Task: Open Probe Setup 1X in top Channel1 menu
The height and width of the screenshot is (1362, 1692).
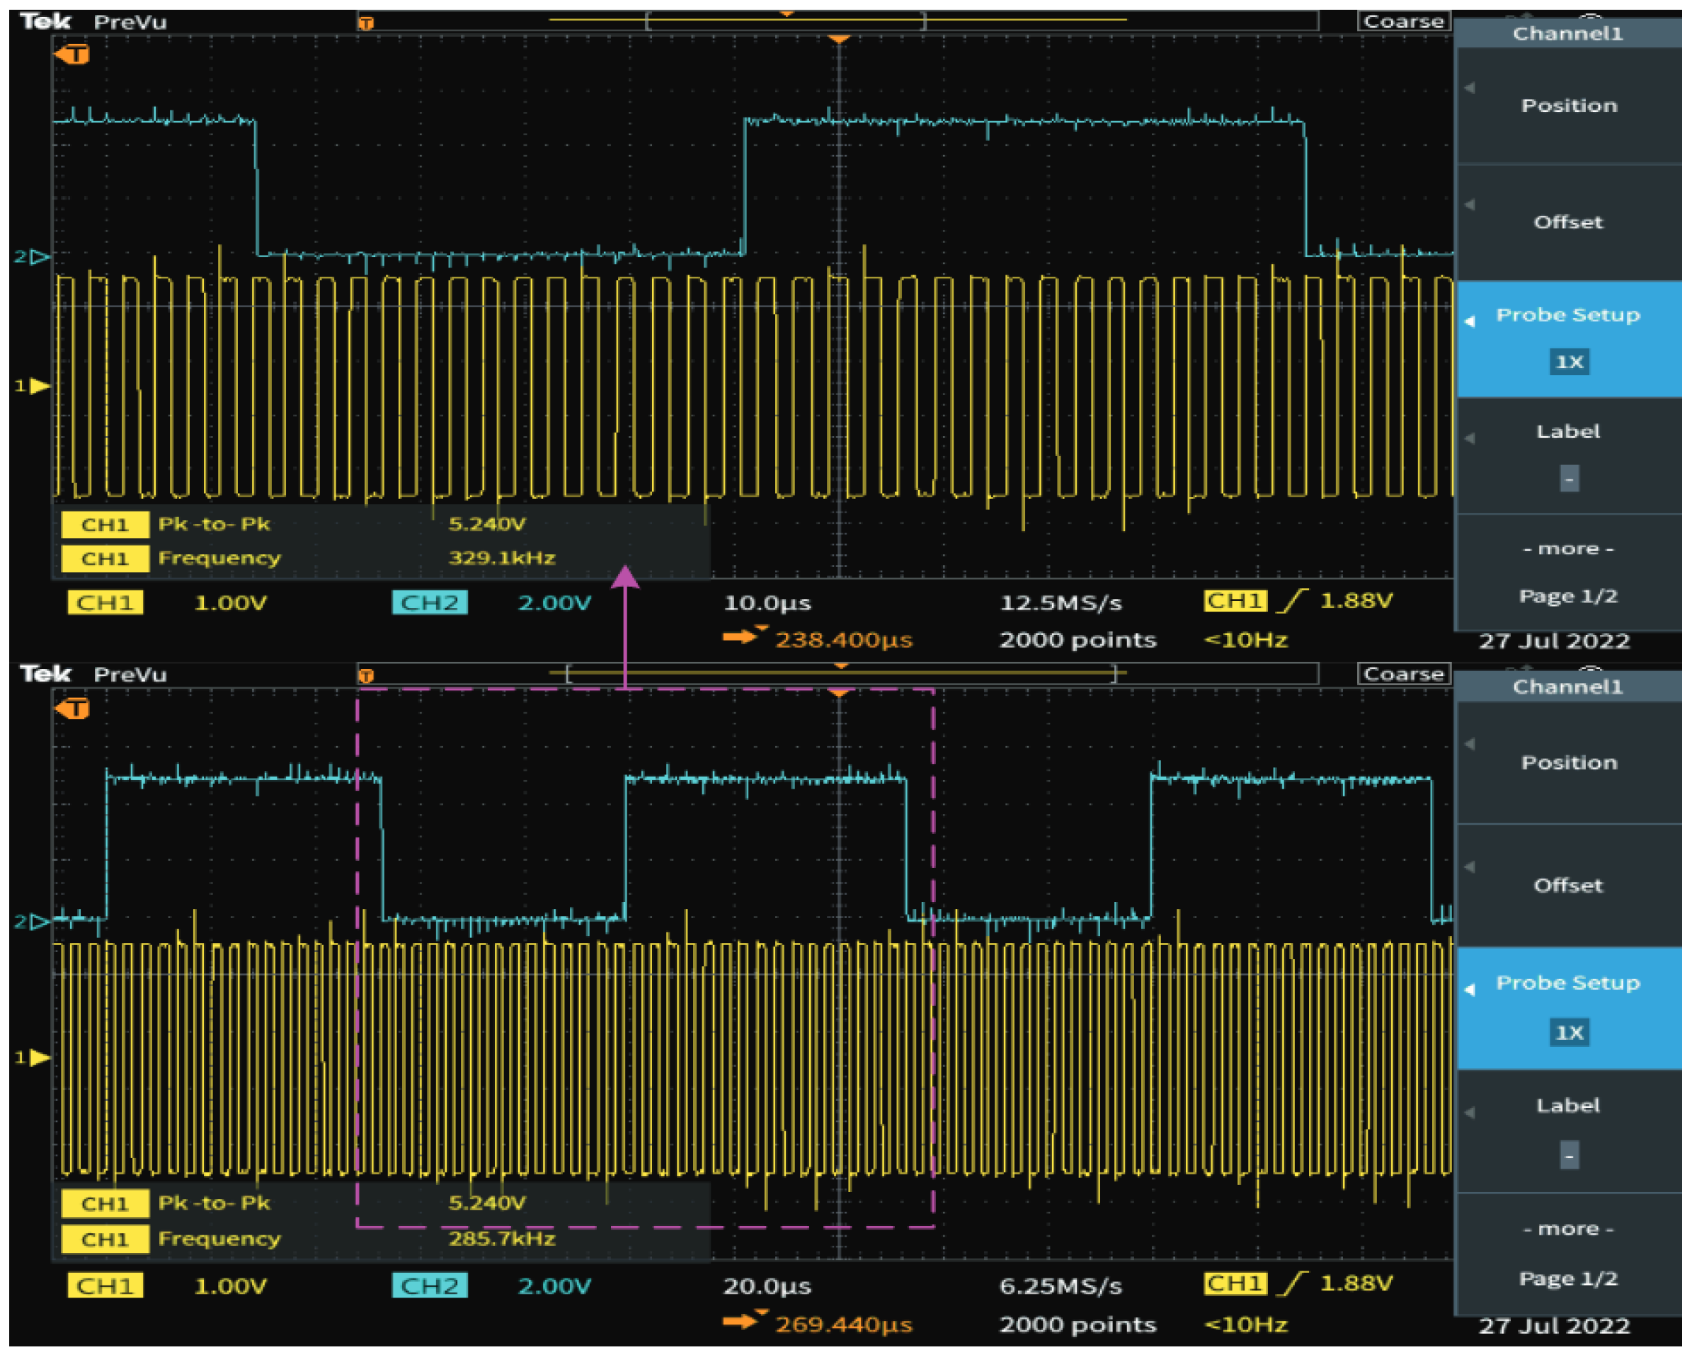Action: pos(1569,339)
